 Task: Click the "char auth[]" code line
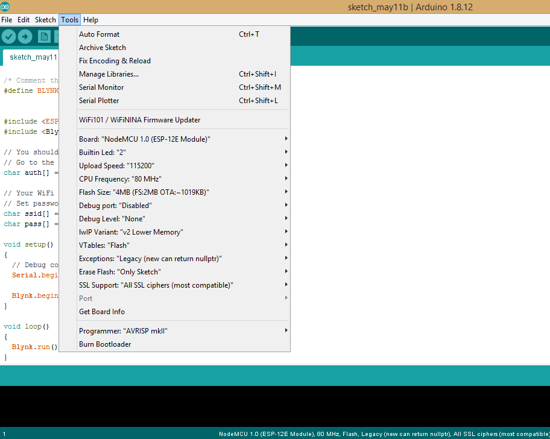31,173
